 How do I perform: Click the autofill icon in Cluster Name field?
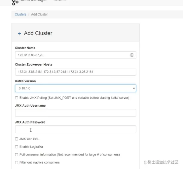pos(132,55)
